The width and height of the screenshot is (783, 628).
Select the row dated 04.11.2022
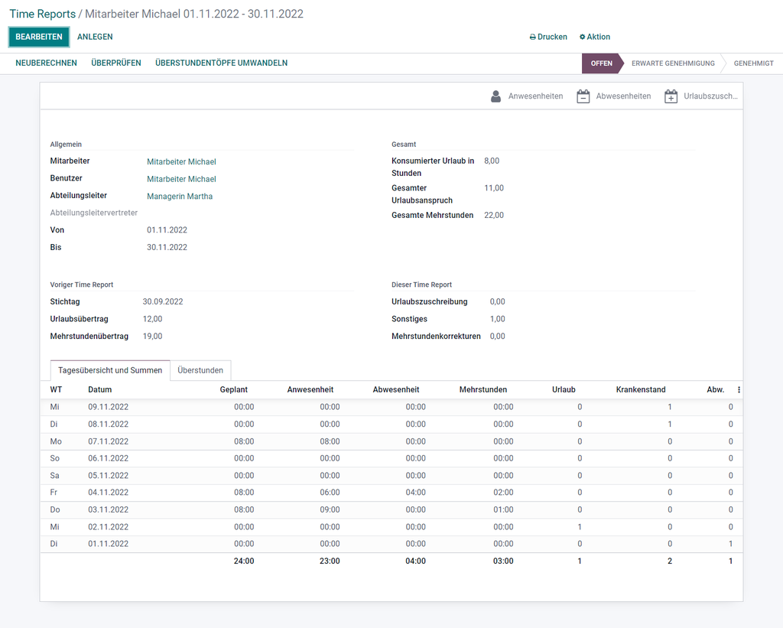[x=391, y=493]
